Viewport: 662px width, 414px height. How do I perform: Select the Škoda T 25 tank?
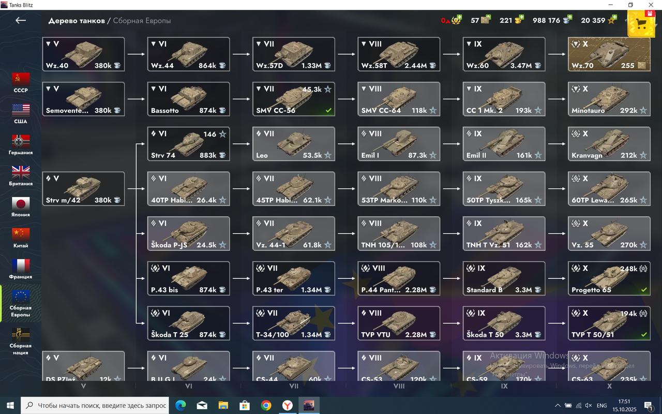click(x=189, y=323)
